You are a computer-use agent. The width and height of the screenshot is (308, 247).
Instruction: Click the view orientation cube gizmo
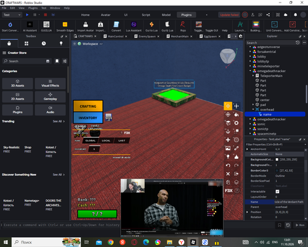pos(227,56)
